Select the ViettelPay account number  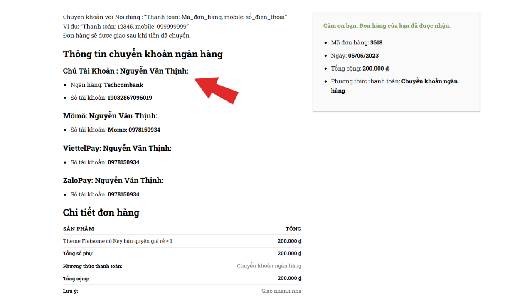123,162
